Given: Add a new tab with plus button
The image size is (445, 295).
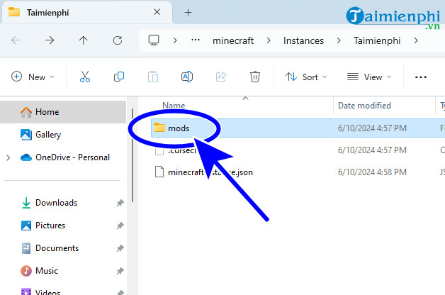Looking at the screenshot, I should [188, 13].
